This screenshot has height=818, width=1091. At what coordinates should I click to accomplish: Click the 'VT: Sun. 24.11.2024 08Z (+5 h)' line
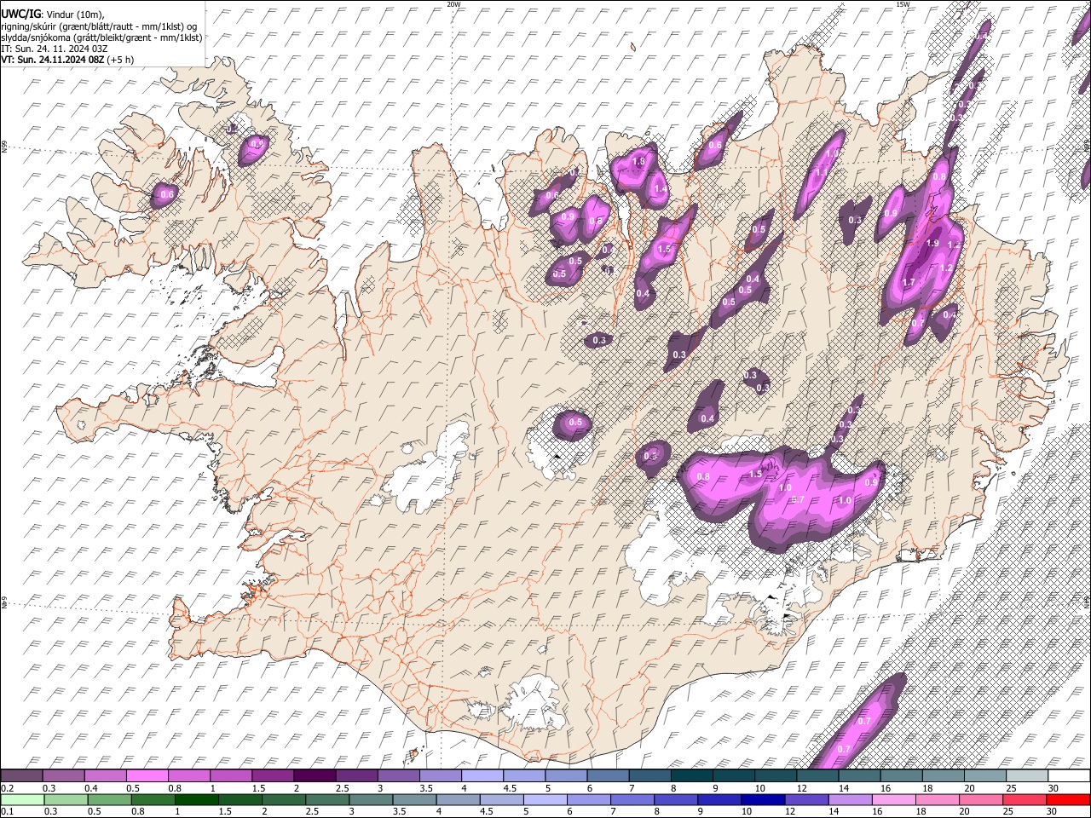point(67,60)
